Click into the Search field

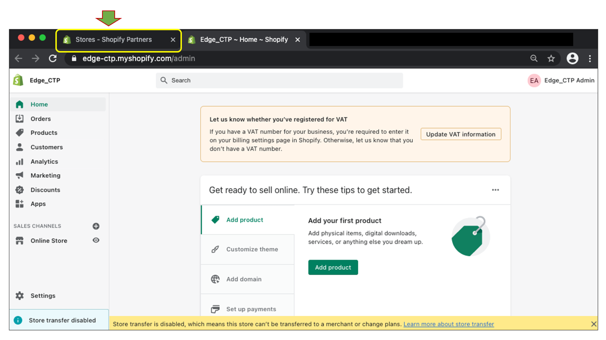279,80
